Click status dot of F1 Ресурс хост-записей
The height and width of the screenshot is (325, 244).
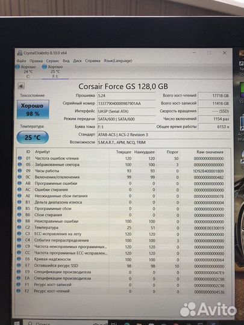(x=19, y=284)
